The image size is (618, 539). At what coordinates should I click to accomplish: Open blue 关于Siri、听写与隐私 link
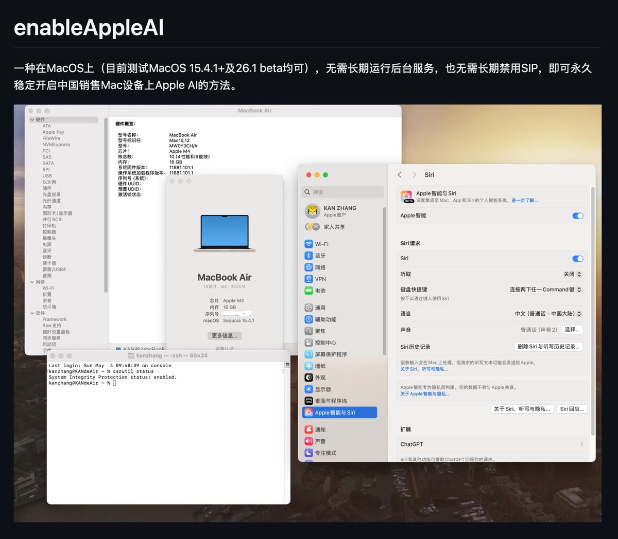pos(424,369)
